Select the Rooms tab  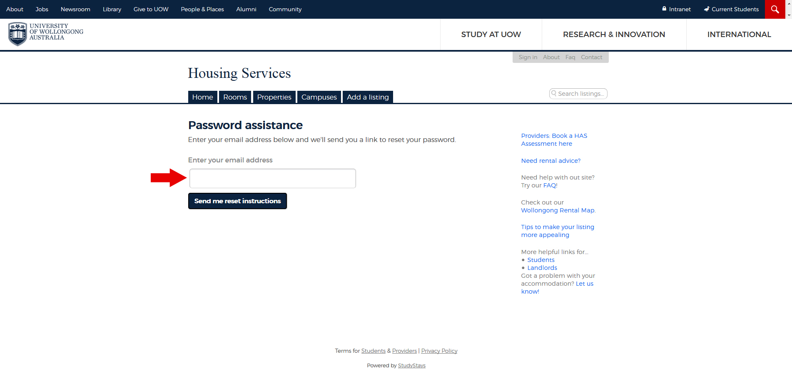(x=235, y=97)
